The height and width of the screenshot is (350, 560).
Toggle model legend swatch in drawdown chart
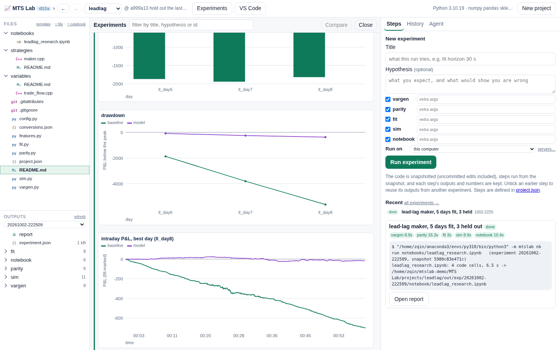coord(129,123)
